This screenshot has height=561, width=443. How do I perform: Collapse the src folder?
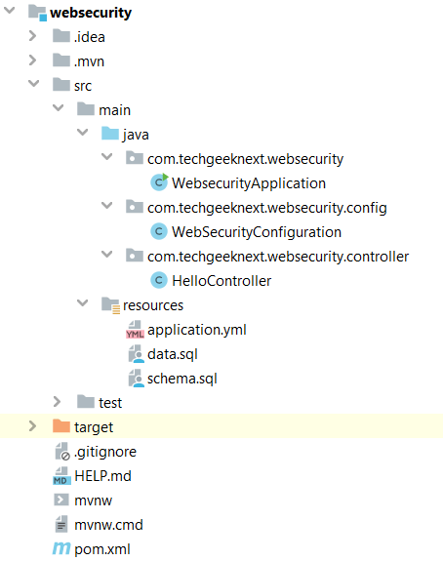click(x=33, y=84)
